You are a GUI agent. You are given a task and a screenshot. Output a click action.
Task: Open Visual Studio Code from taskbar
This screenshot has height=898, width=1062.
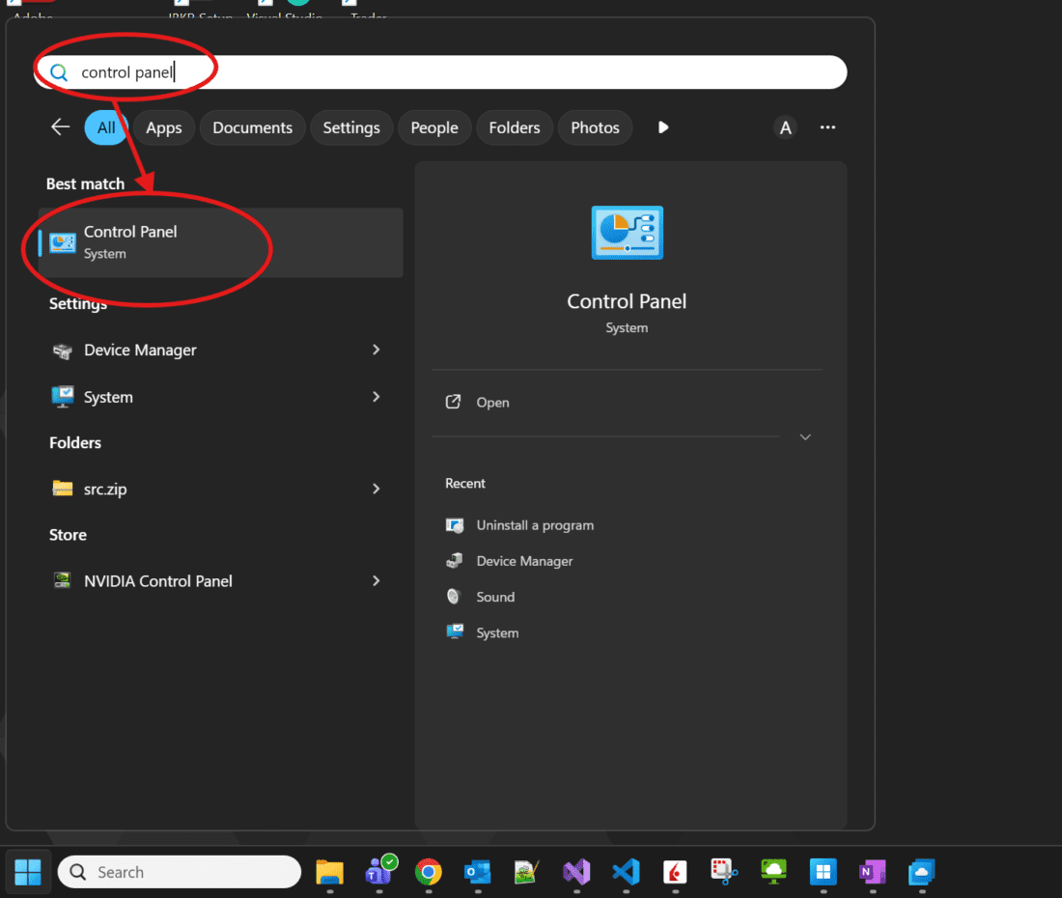626,872
